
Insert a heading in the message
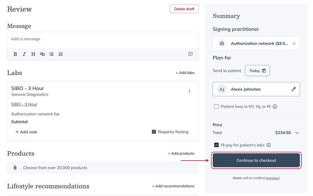tap(33, 54)
